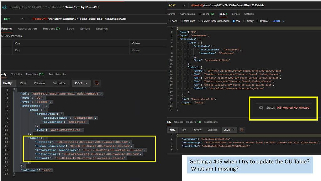Open the POST method dropdown
The image size is (321, 181).
(177, 6)
